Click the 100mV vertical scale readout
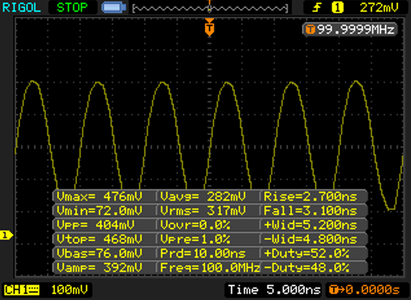Image resolution: width=411 pixels, height=300 pixels. (x=69, y=290)
